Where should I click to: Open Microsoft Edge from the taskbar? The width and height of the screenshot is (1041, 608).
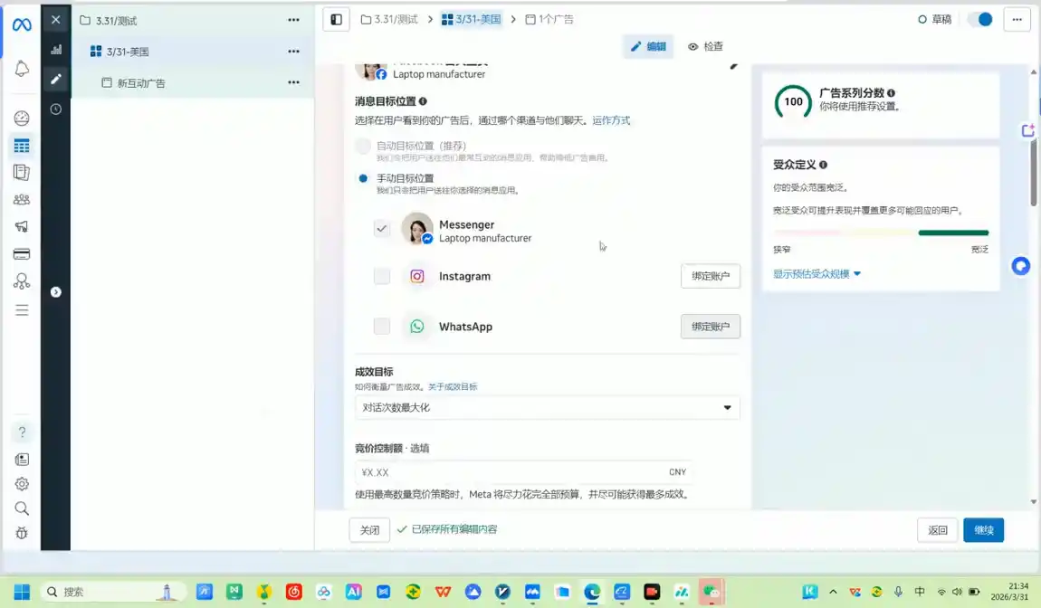coord(592,592)
